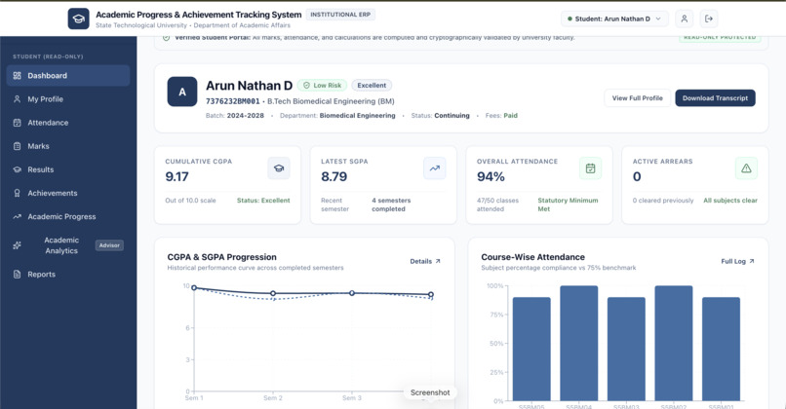The image size is (786, 409).
Task: Open the Student: Arun Nathan D dropdown
Action: pos(614,19)
